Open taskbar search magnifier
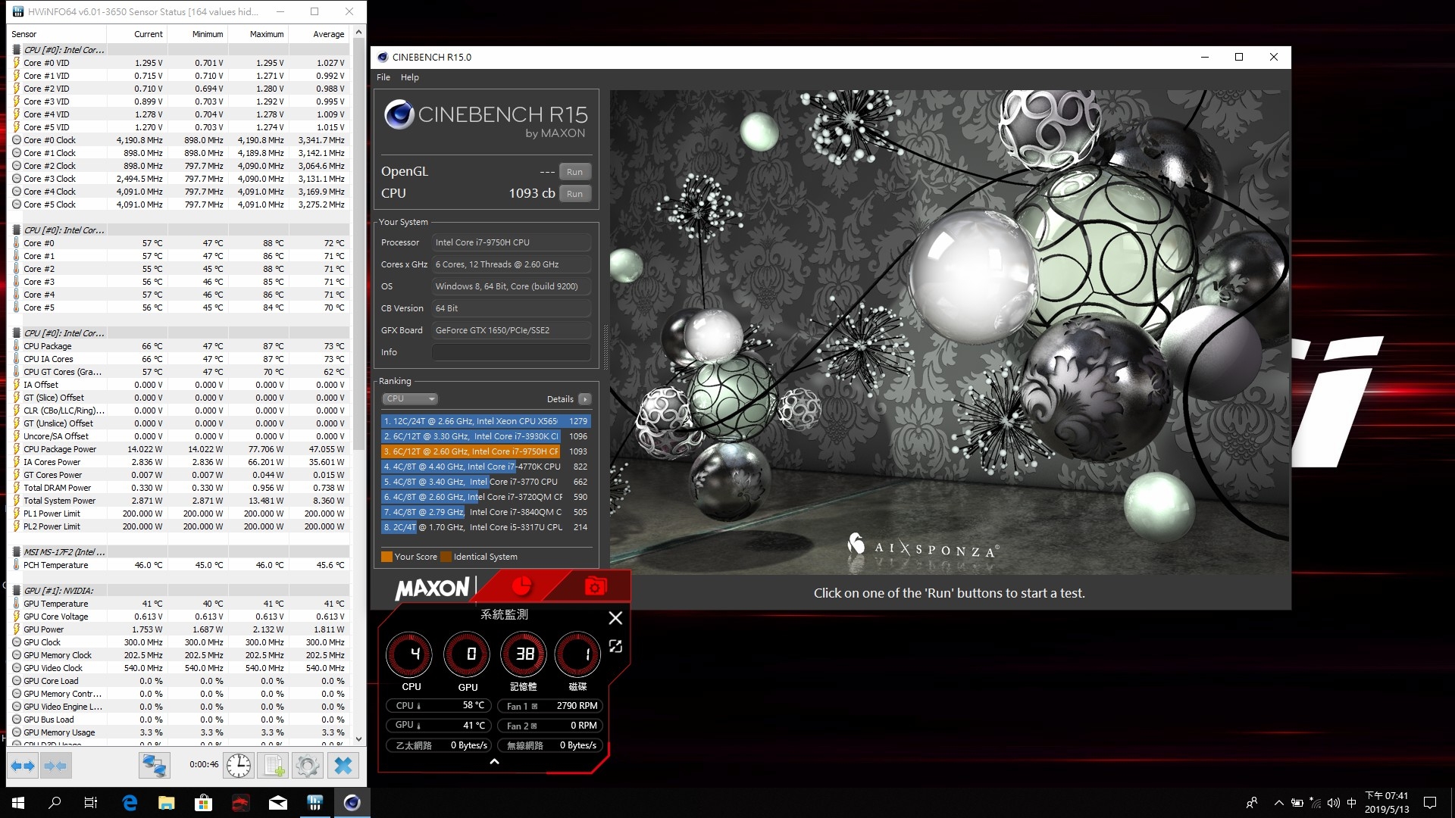The image size is (1455, 818). coord(55,803)
